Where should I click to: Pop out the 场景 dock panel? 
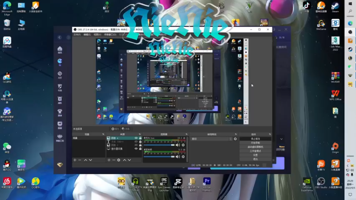pyautogui.click(x=103, y=134)
